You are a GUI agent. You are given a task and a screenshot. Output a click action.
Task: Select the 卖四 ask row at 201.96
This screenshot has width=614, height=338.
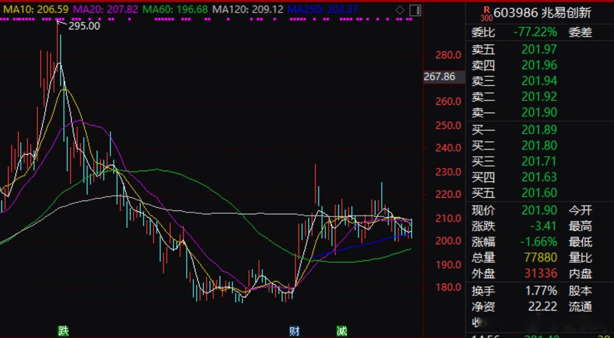(x=514, y=65)
